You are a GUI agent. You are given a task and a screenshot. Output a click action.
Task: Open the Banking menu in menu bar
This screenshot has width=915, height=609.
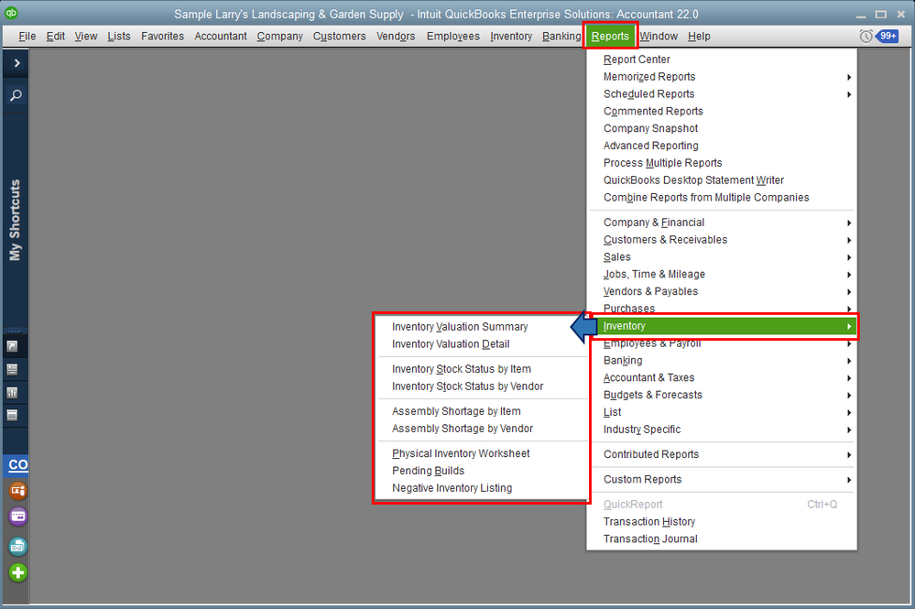pos(561,36)
